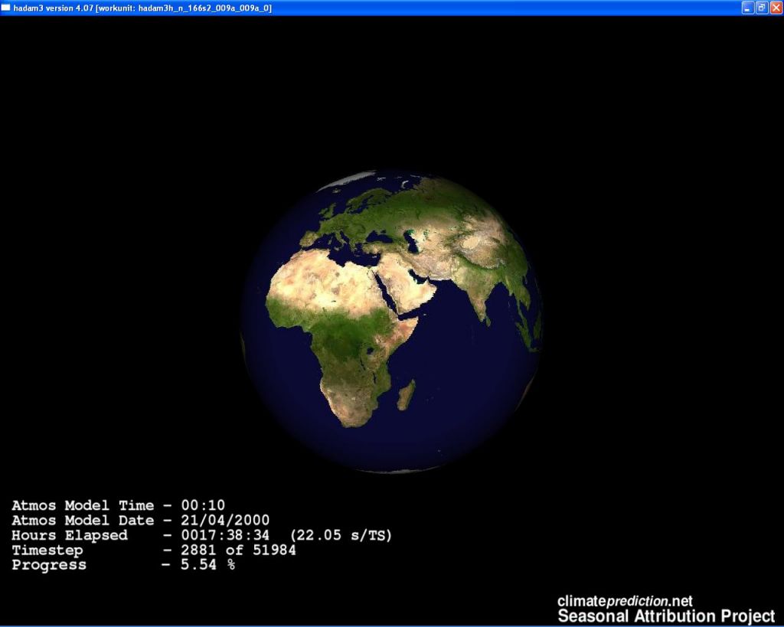
Task: Click the Seasonal Attribution Project label
Action: point(665,616)
